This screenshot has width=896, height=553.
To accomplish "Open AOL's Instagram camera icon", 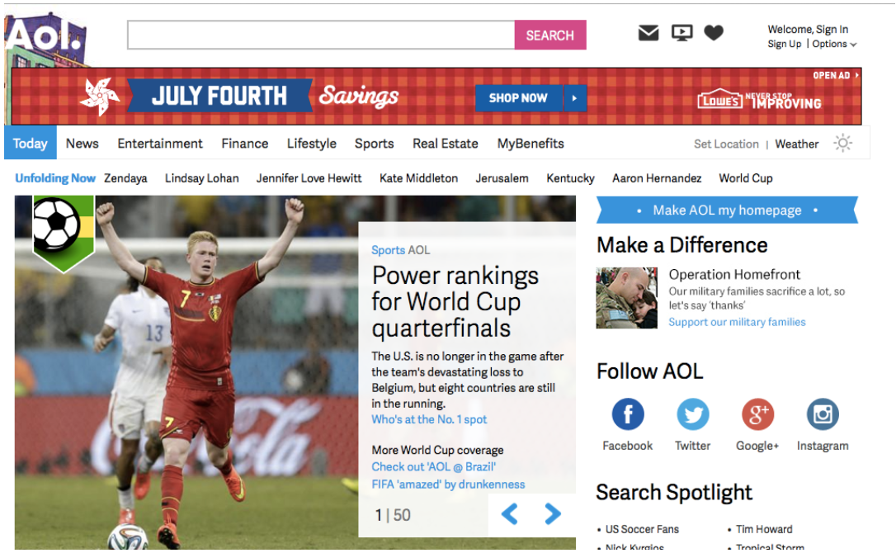I will (823, 414).
